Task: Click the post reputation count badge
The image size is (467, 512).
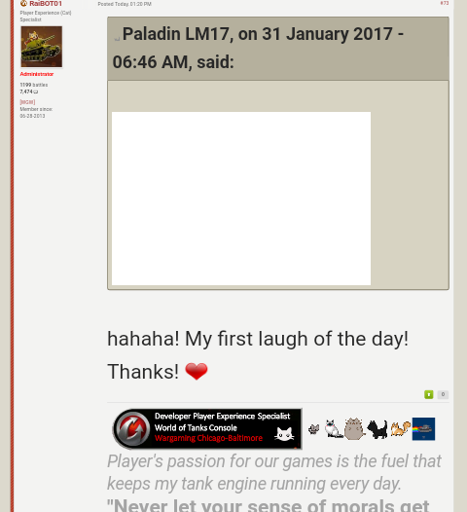Action: tap(443, 394)
